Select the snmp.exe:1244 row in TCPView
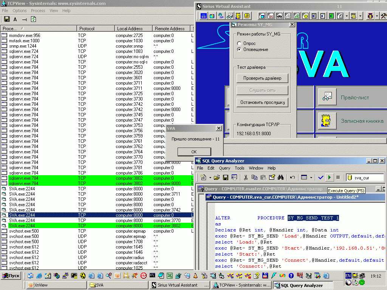Viewport: 387px width, 290px height. coord(97,46)
